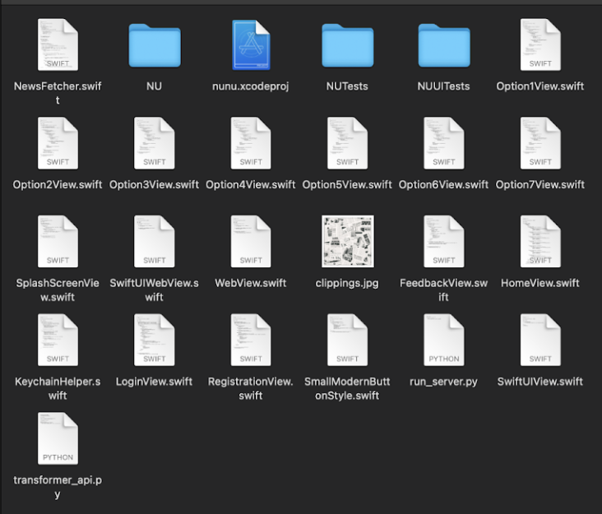602x514 pixels.
Task: Select the SmallModernButtonStyle.swift file icon
Action: pyautogui.click(x=347, y=340)
